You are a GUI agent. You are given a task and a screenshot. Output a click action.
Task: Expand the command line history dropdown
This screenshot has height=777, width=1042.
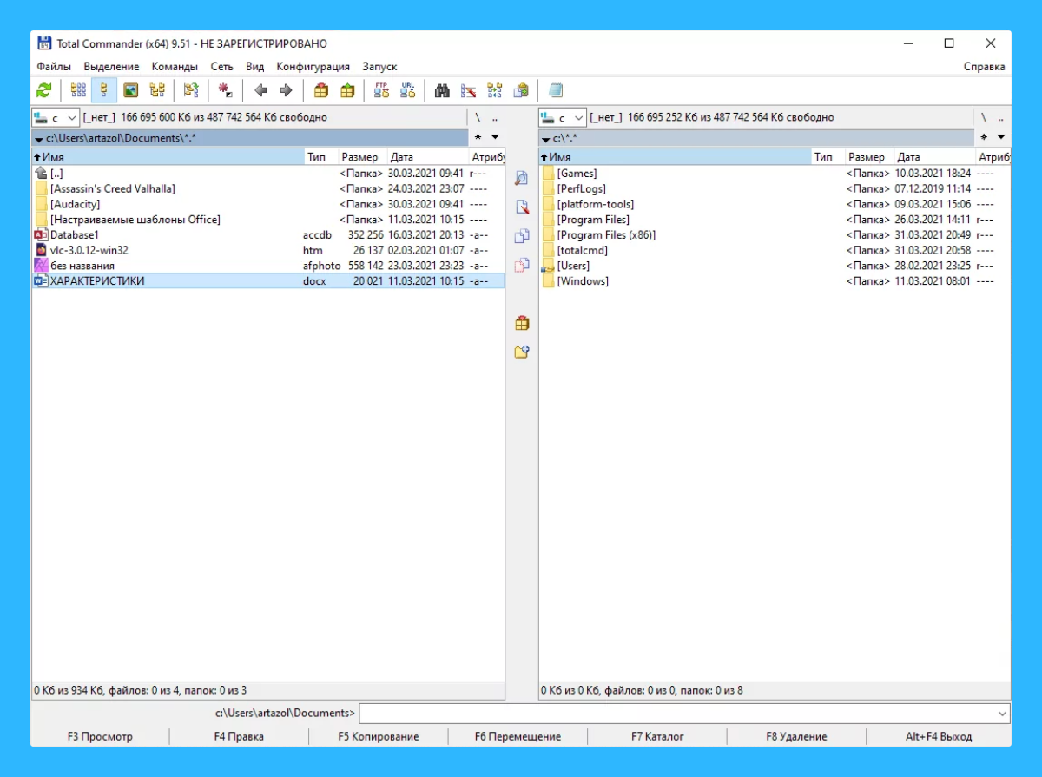click(1003, 714)
